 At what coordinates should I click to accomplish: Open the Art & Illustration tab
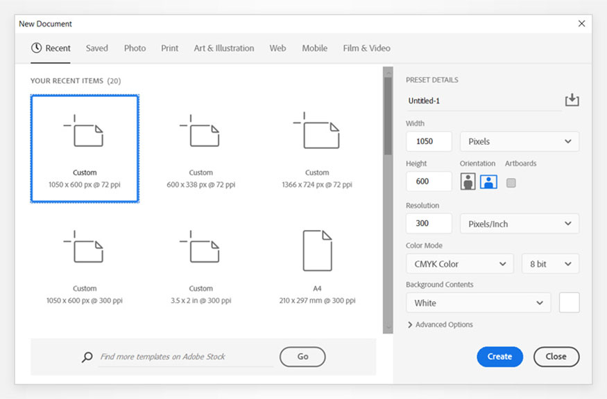point(224,48)
